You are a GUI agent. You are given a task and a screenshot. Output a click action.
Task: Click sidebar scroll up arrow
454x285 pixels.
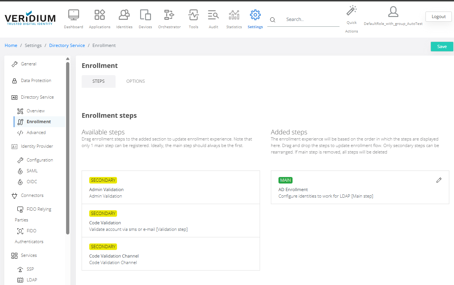tap(68, 59)
